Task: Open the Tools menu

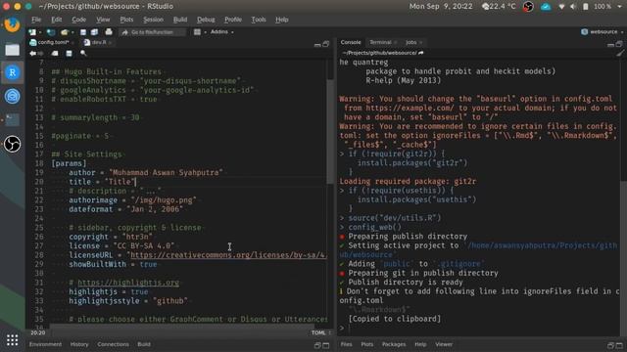Action: click(x=259, y=20)
